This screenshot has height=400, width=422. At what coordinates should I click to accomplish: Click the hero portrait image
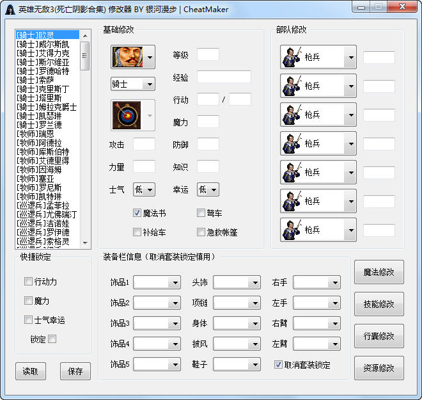127,57
